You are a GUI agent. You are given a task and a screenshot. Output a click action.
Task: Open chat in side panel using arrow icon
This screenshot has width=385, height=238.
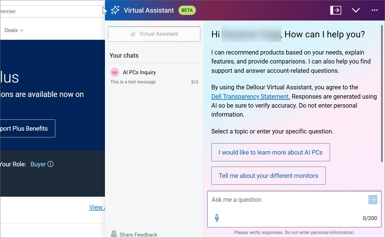336,10
